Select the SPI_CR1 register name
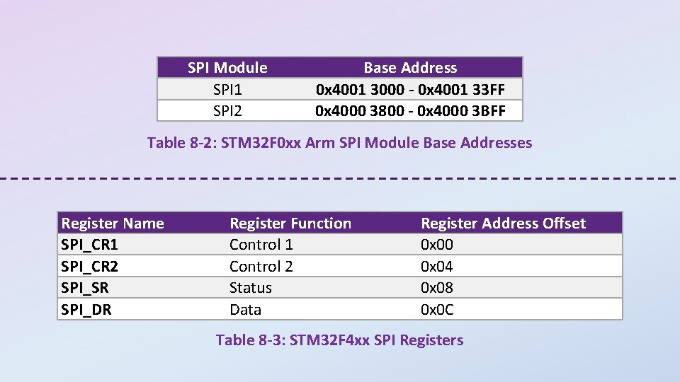Screen dimensions: 680x382 [x=90, y=245]
